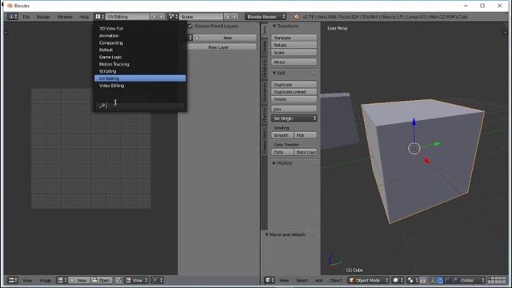The image size is (512, 288).
Task: Click the scene browse icon
Action: point(173,16)
